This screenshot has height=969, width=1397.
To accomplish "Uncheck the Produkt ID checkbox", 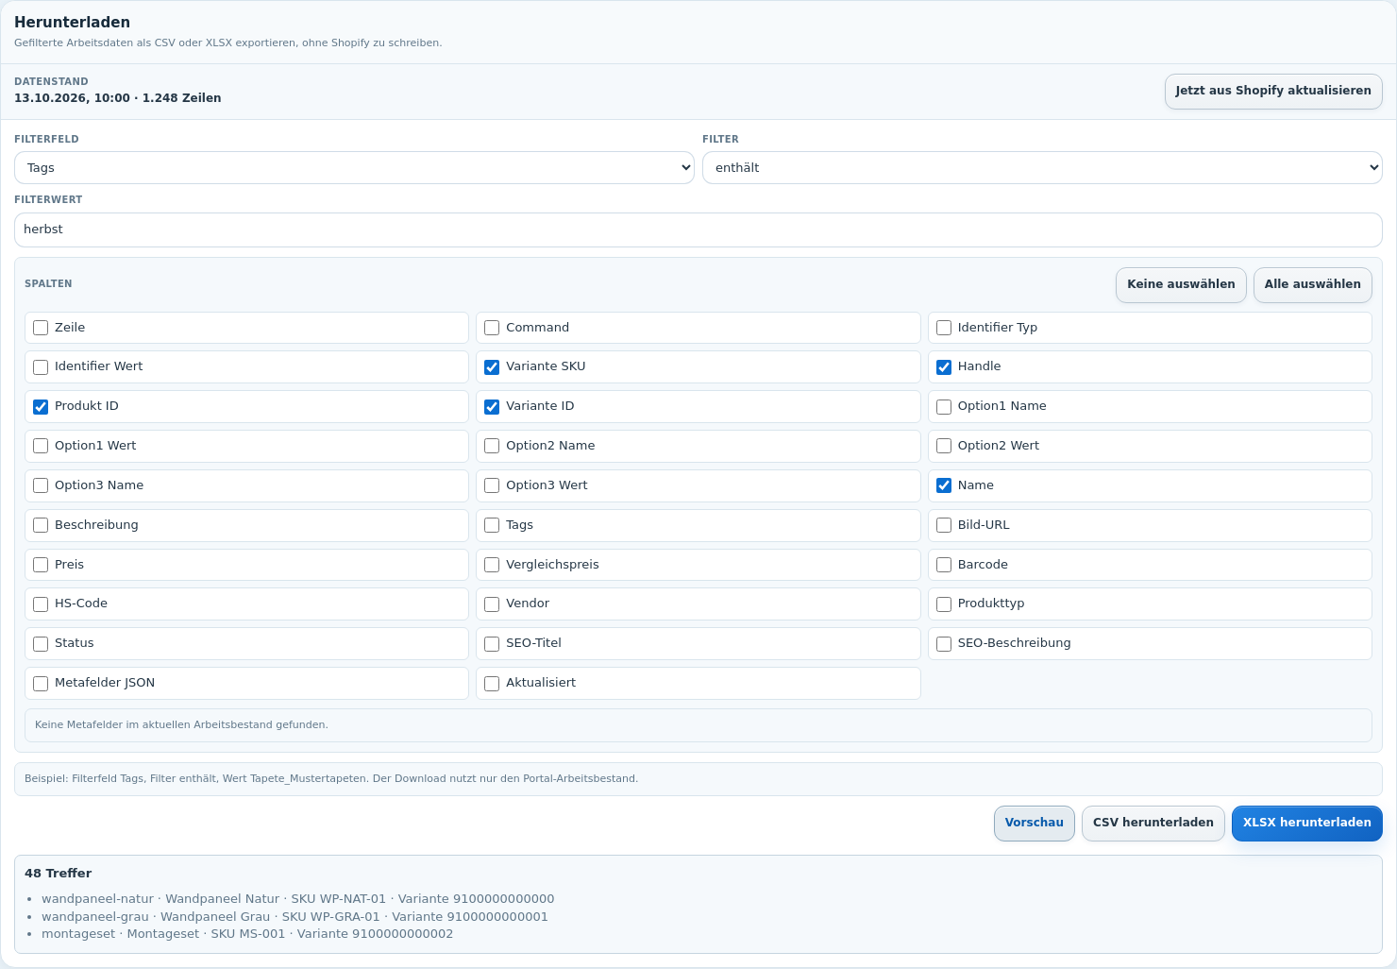I will [41, 407].
